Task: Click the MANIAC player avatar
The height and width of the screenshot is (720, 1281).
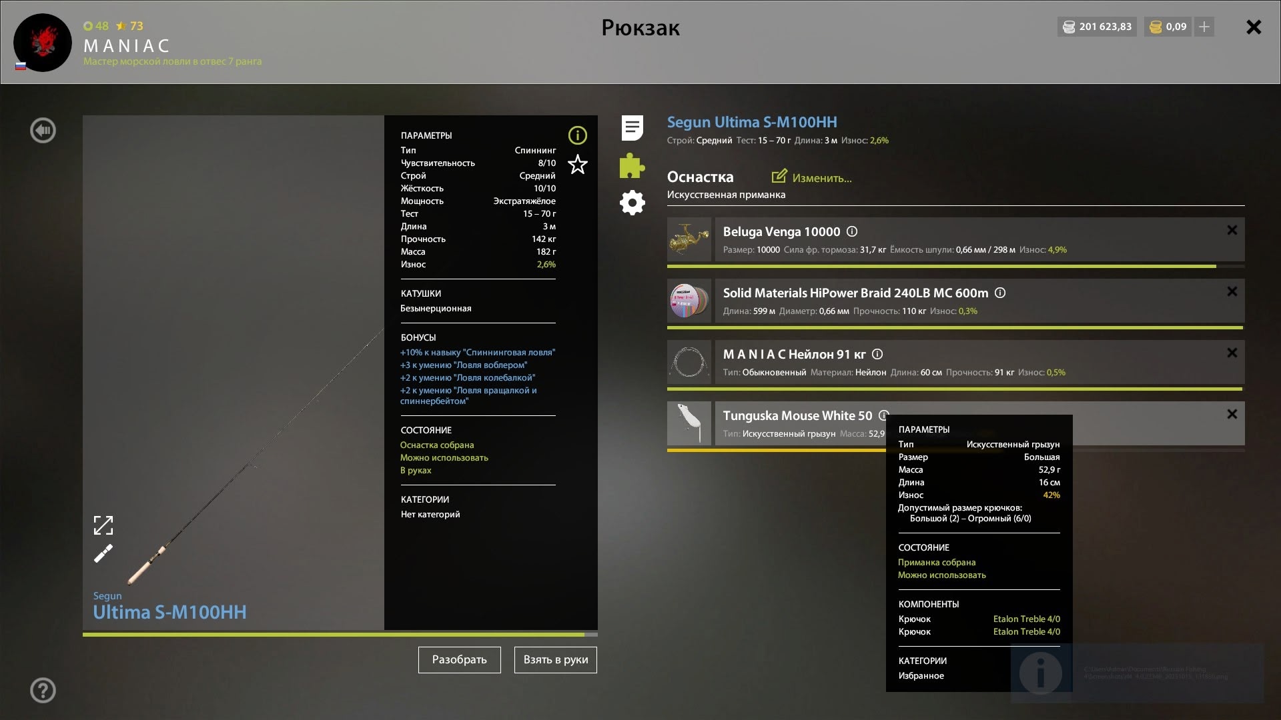Action: tap(43, 43)
